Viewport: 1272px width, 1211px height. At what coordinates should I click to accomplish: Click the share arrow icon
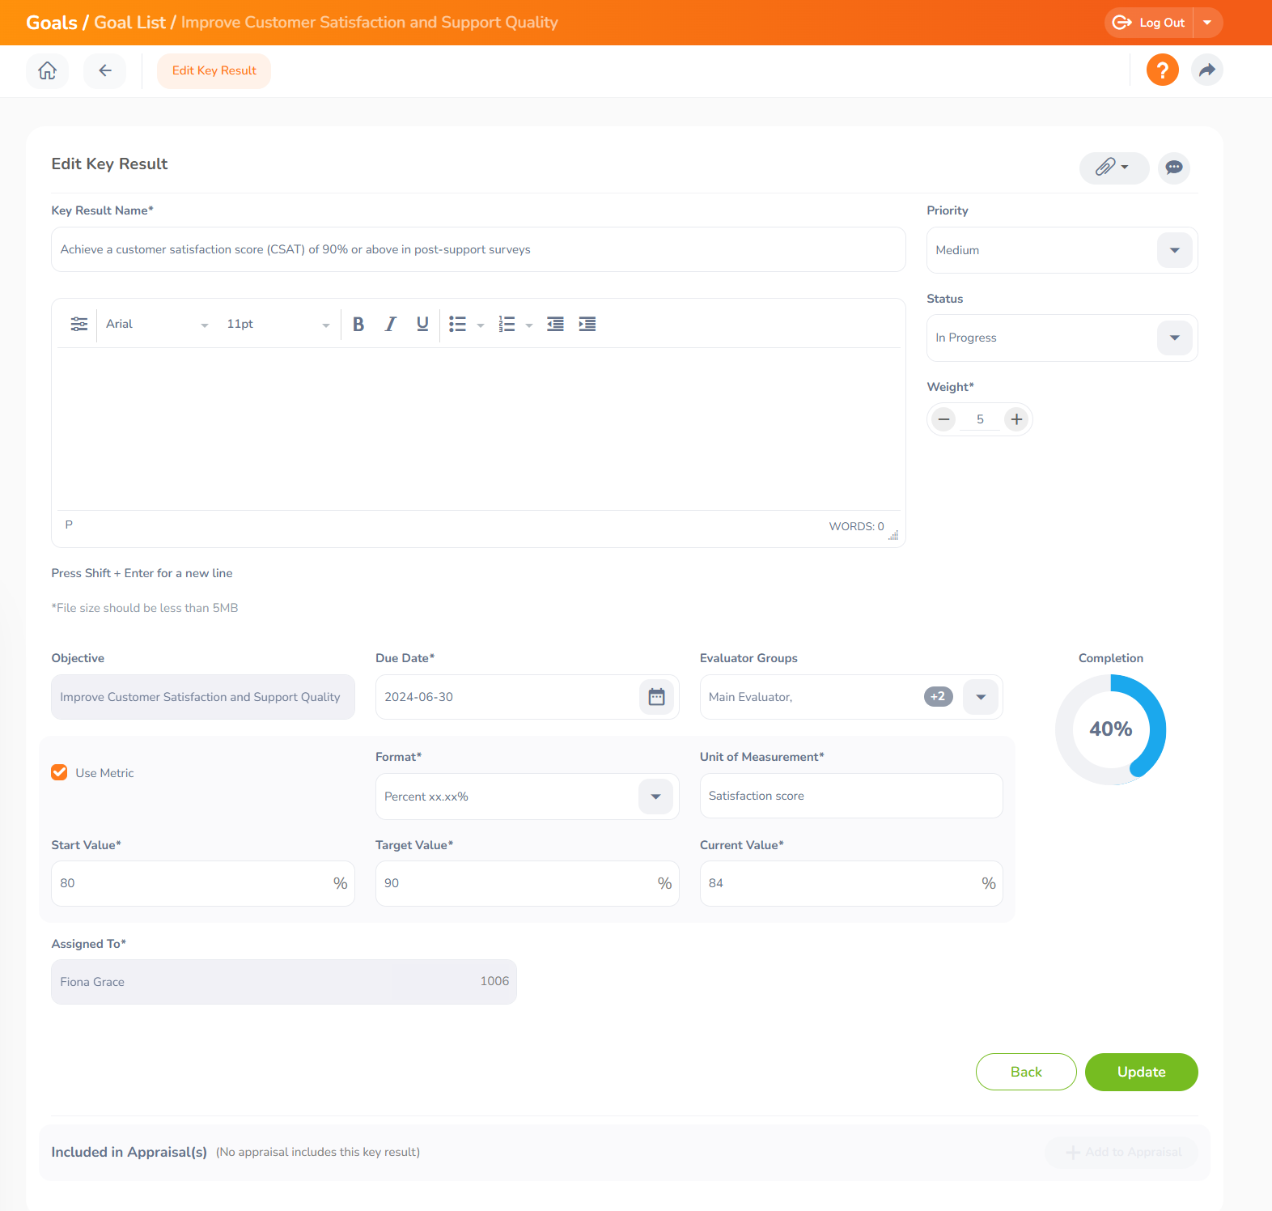1207,70
